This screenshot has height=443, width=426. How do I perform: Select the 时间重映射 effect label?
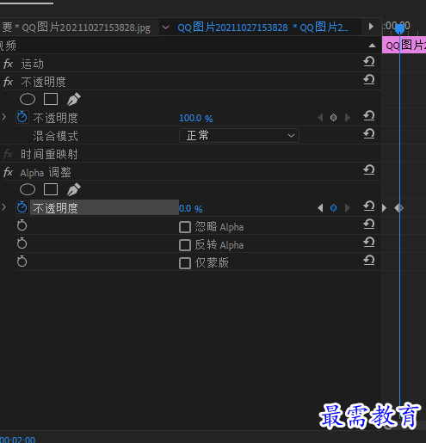pyautogui.click(x=49, y=154)
